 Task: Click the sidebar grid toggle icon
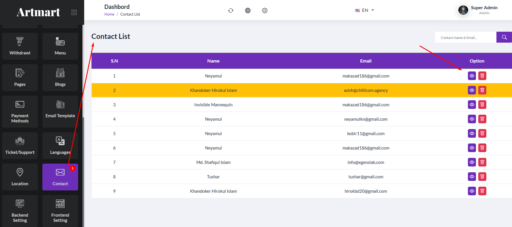pos(74,12)
